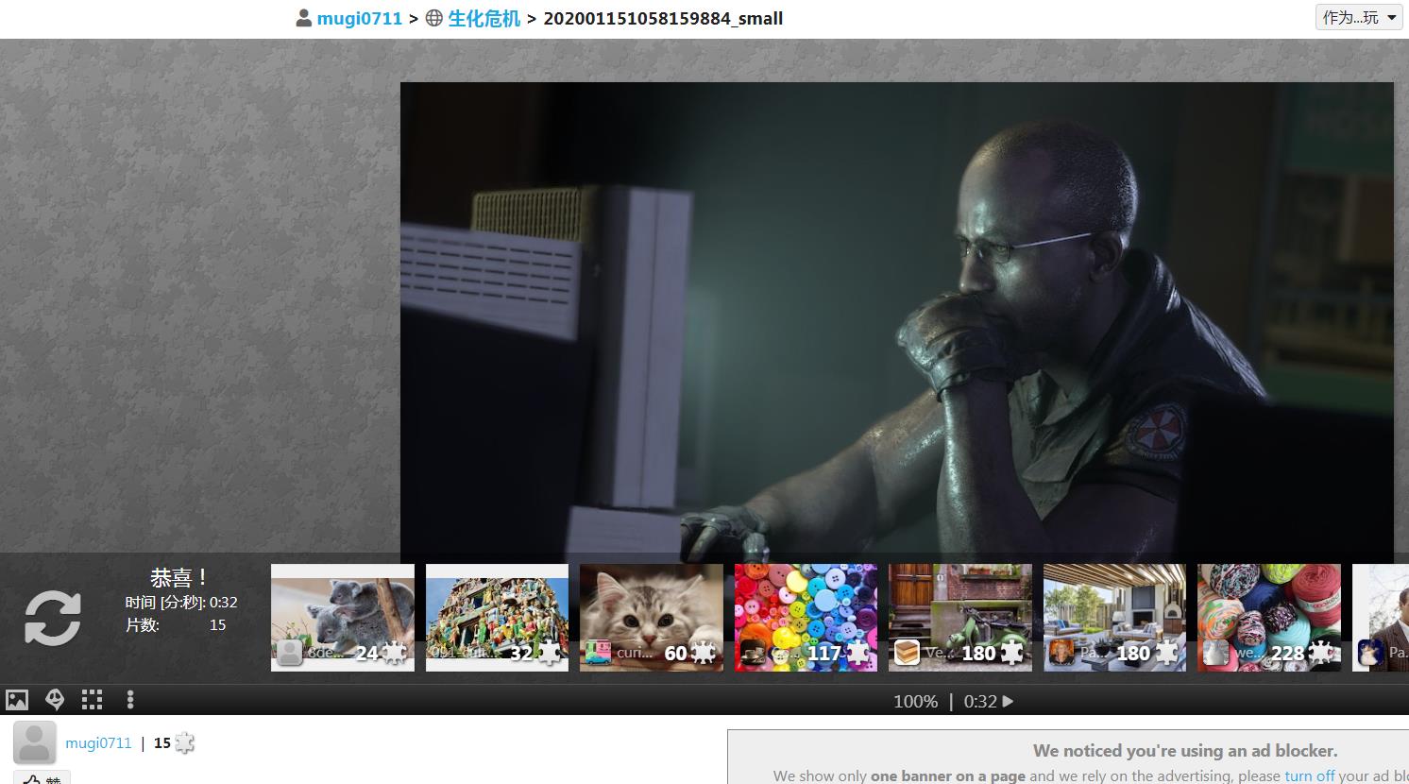Click the ghost image icon in toolbar
This screenshot has height=784, width=1409.
55,700
